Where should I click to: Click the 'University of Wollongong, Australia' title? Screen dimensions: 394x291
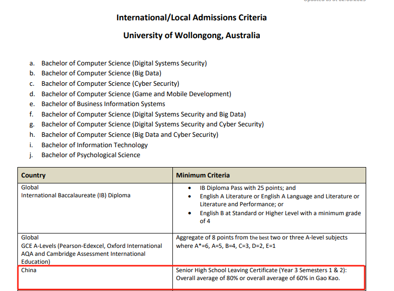coord(191,35)
